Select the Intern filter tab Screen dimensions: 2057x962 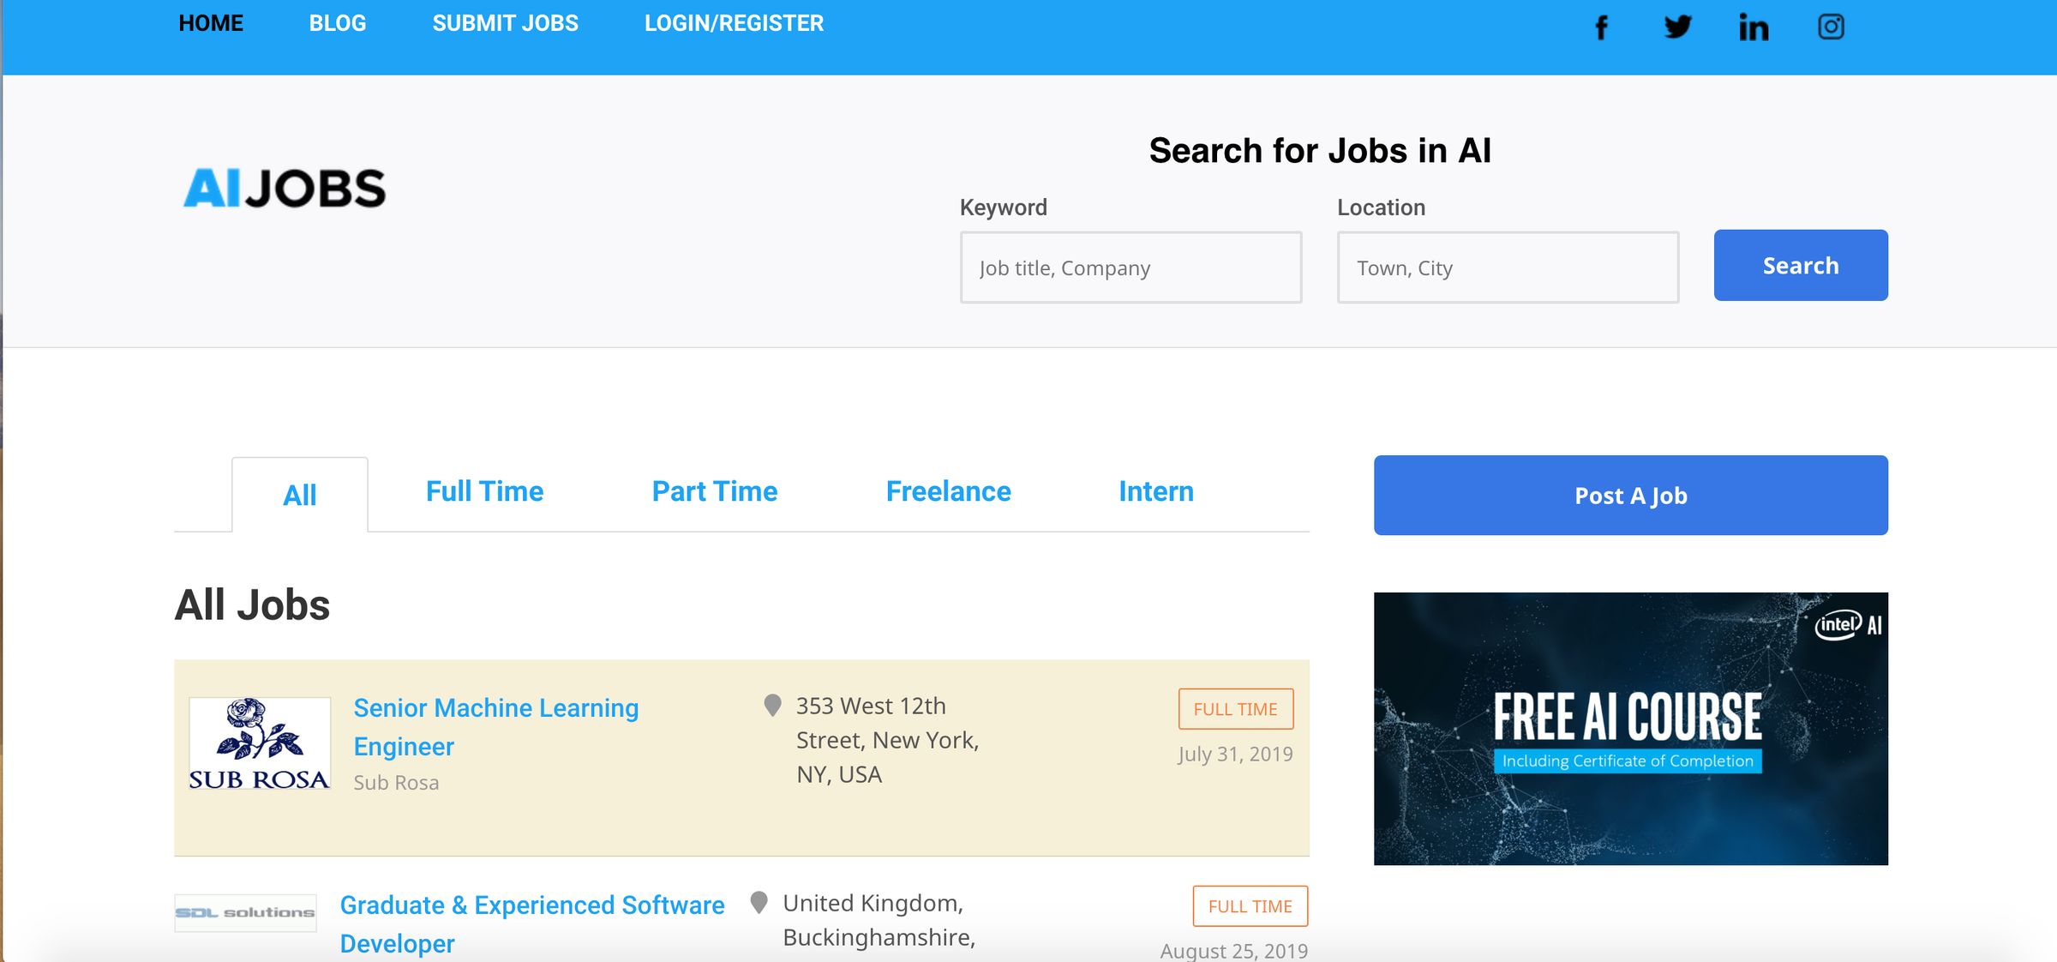pyautogui.click(x=1155, y=490)
